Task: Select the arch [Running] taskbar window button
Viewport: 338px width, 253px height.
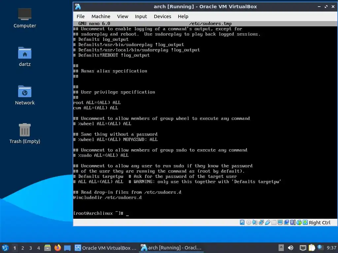Action: pyautogui.click(x=171, y=248)
